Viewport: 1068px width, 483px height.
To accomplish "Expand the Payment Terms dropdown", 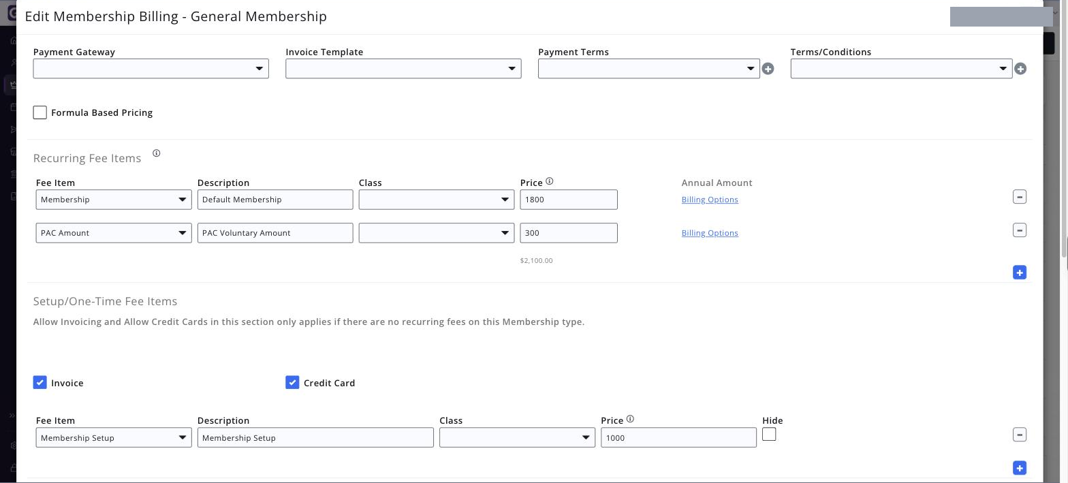I will [649, 68].
